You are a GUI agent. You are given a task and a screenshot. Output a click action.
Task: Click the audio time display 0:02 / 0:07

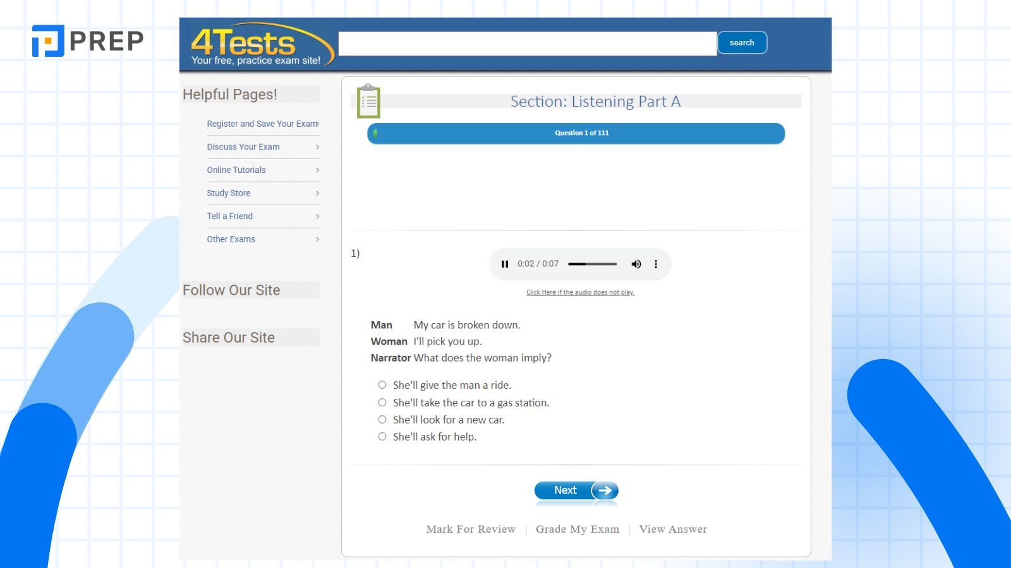538,264
